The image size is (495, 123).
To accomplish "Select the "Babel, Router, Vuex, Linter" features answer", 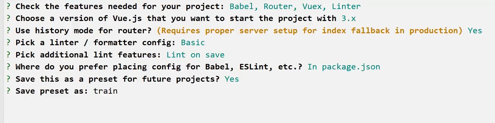I will [x=295, y=6].
